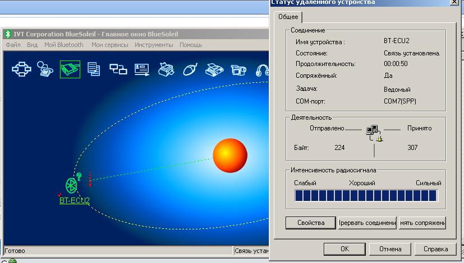Click the Fax service icon
464x263 pixels.
click(214, 69)
